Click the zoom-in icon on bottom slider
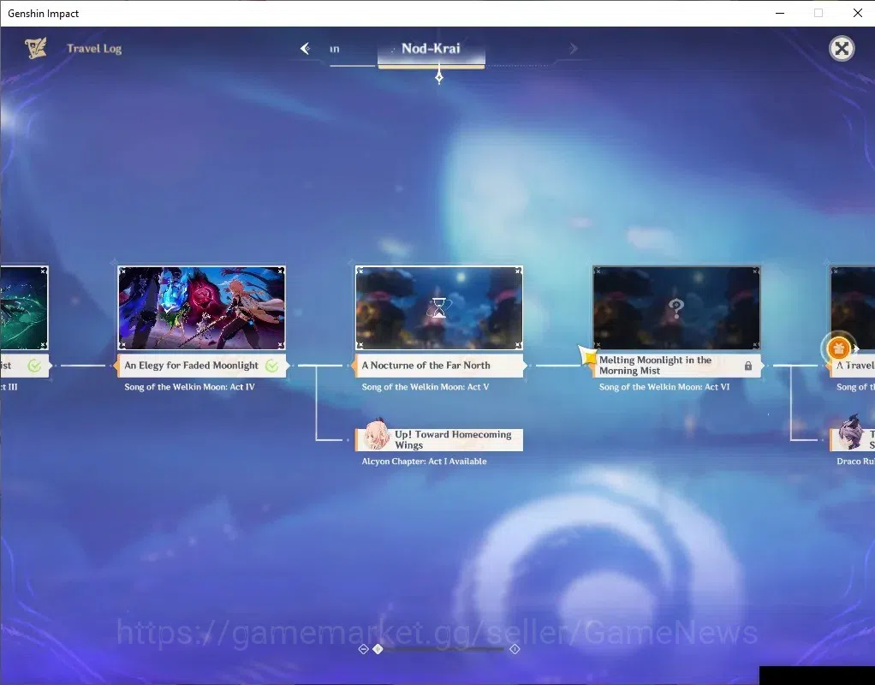This screenshot has width=875, height=685. 515,649
